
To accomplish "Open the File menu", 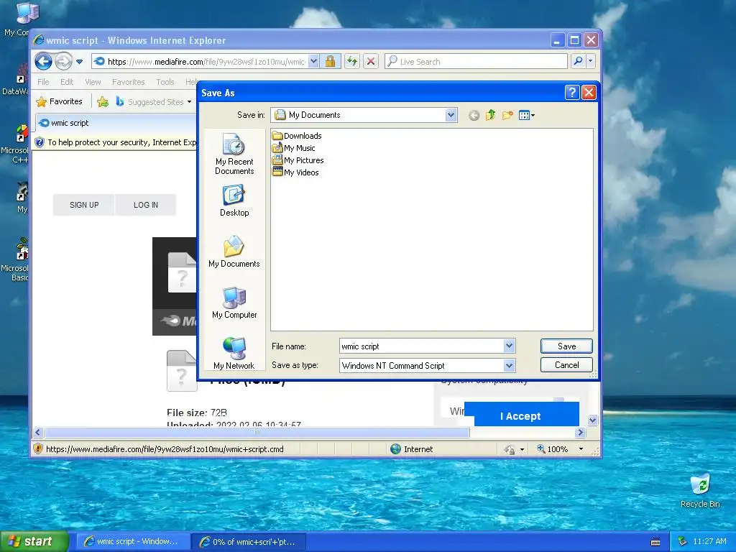I will [x=43, y=82].
